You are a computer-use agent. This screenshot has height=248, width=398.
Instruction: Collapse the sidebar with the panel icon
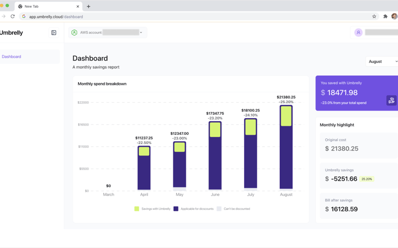pos(54,33)
